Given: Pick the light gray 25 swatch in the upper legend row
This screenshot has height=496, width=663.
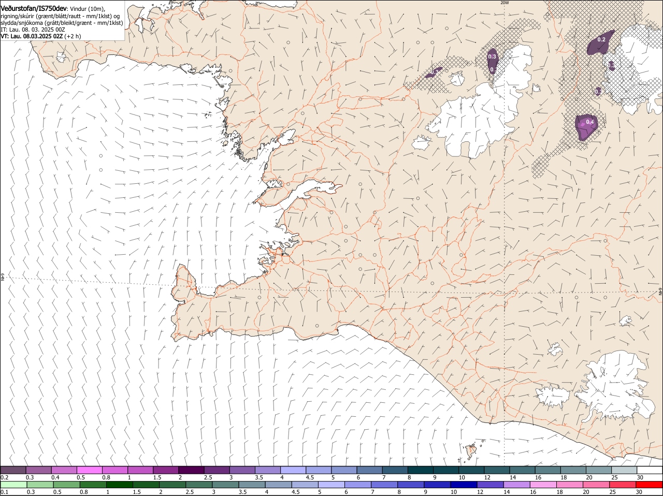Looking at the screenshot, I should [624, 470].
